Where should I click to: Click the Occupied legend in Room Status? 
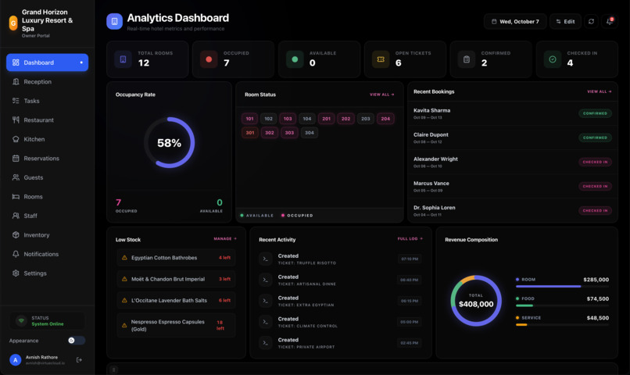[x=297, y=216]
